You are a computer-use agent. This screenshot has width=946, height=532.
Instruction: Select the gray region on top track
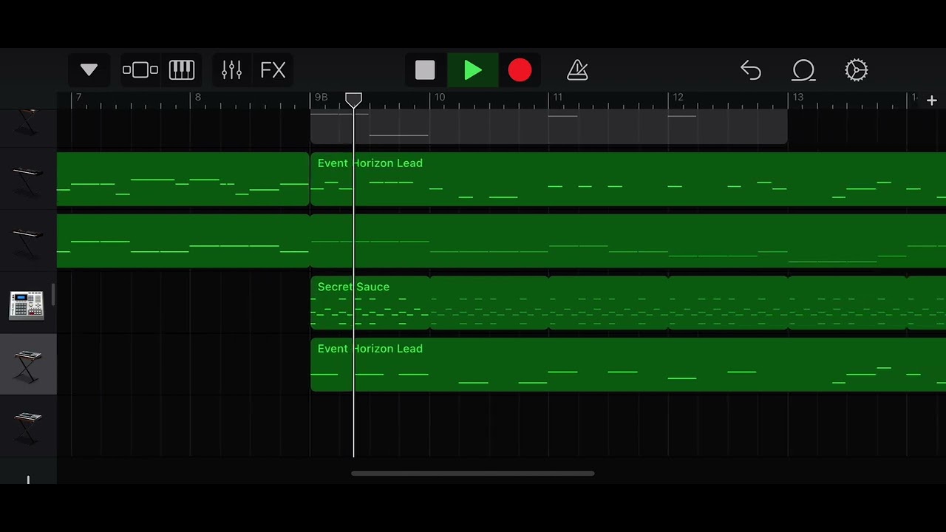(x=548, y=126)
